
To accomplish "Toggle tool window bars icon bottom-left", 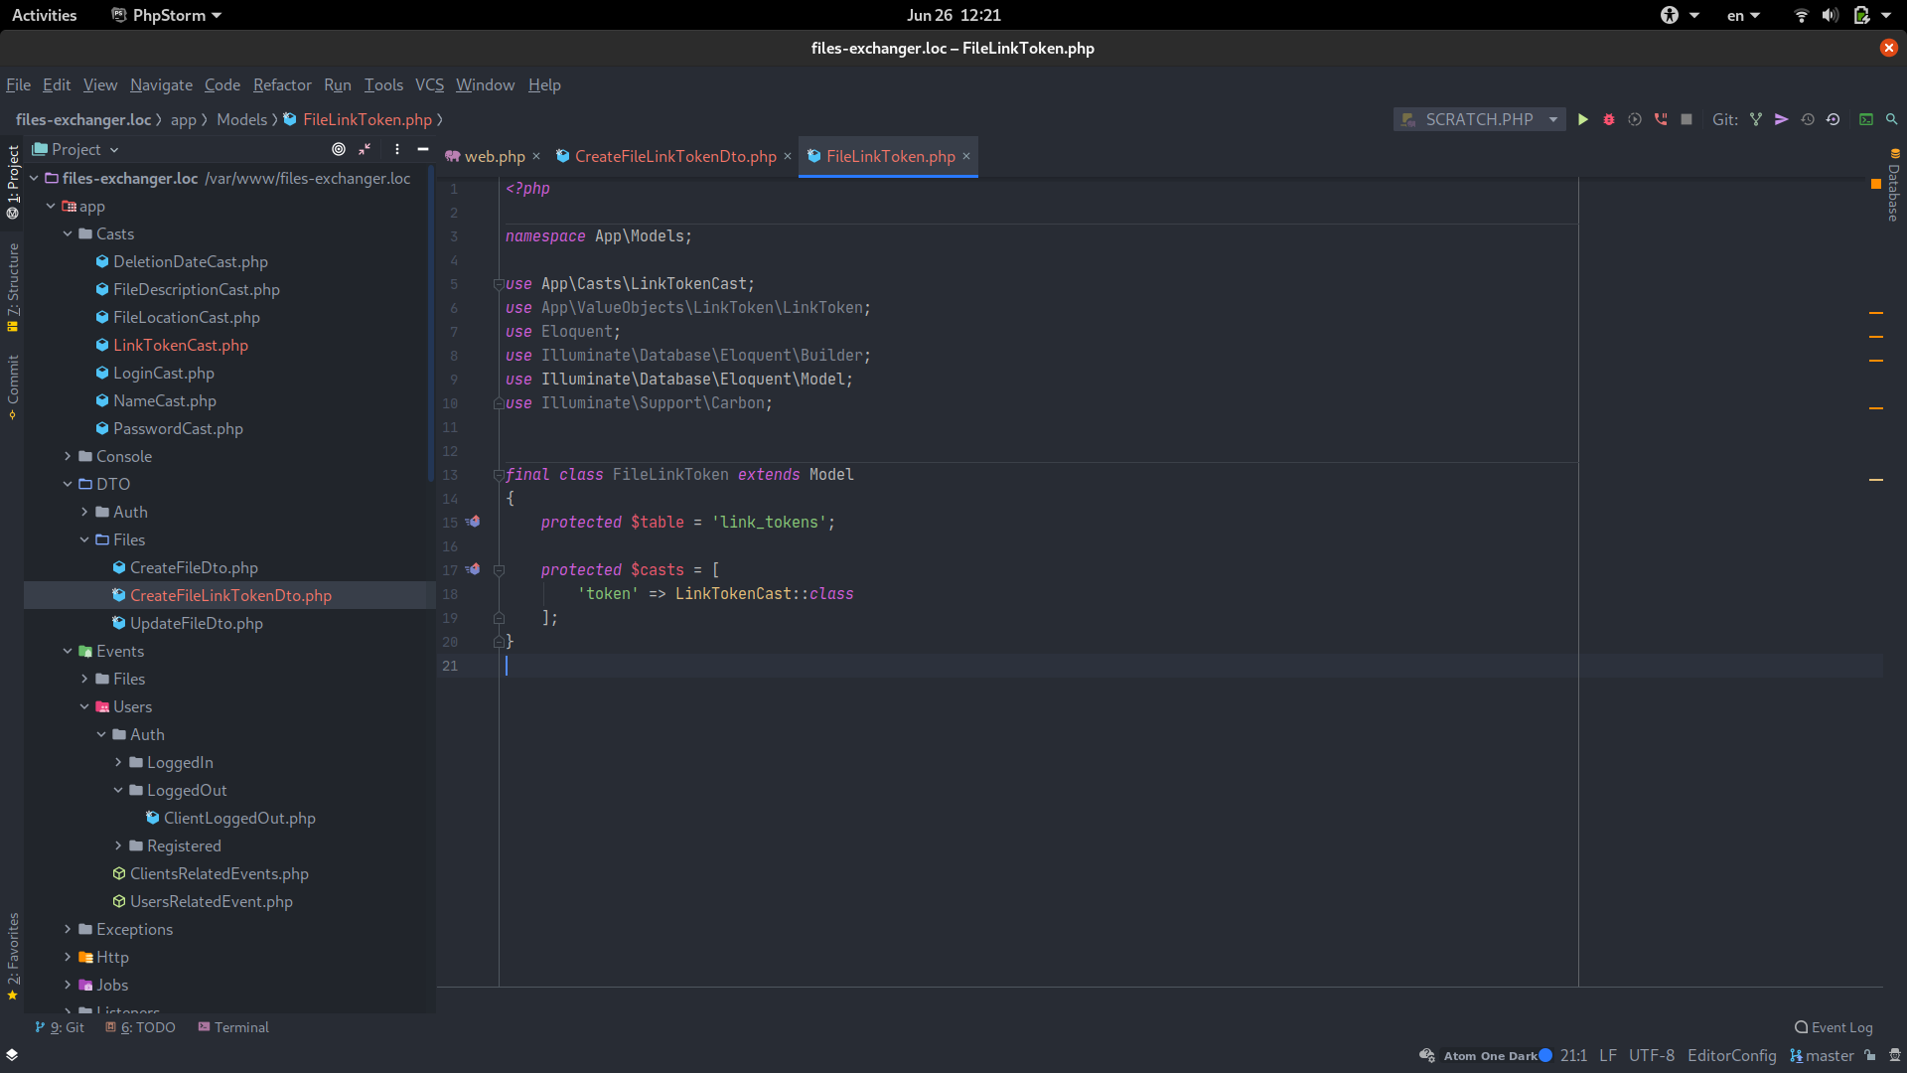I will (12, 1054).
